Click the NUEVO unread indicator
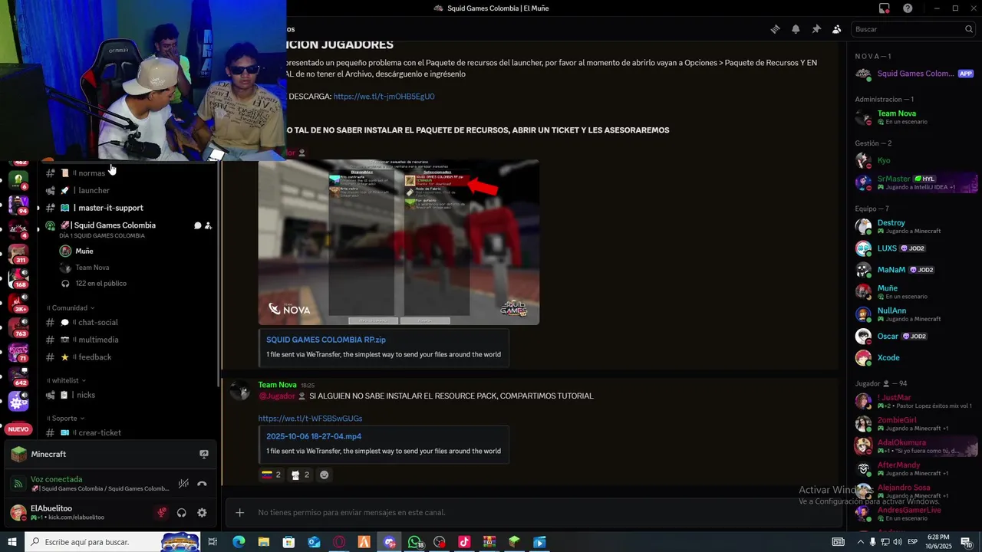982x552 pixels. coord(18,429)
